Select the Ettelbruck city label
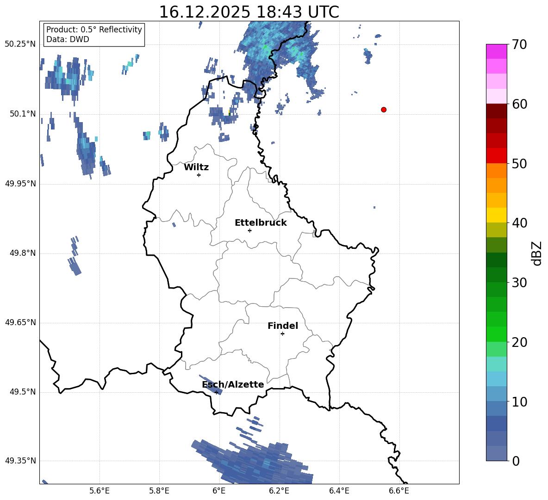 click(261, 223)
